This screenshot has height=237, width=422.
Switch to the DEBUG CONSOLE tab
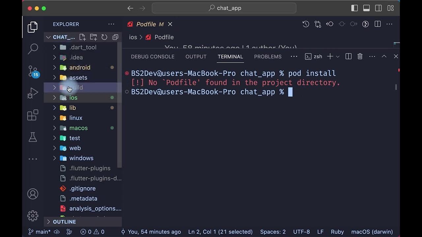tap(153, 57)
